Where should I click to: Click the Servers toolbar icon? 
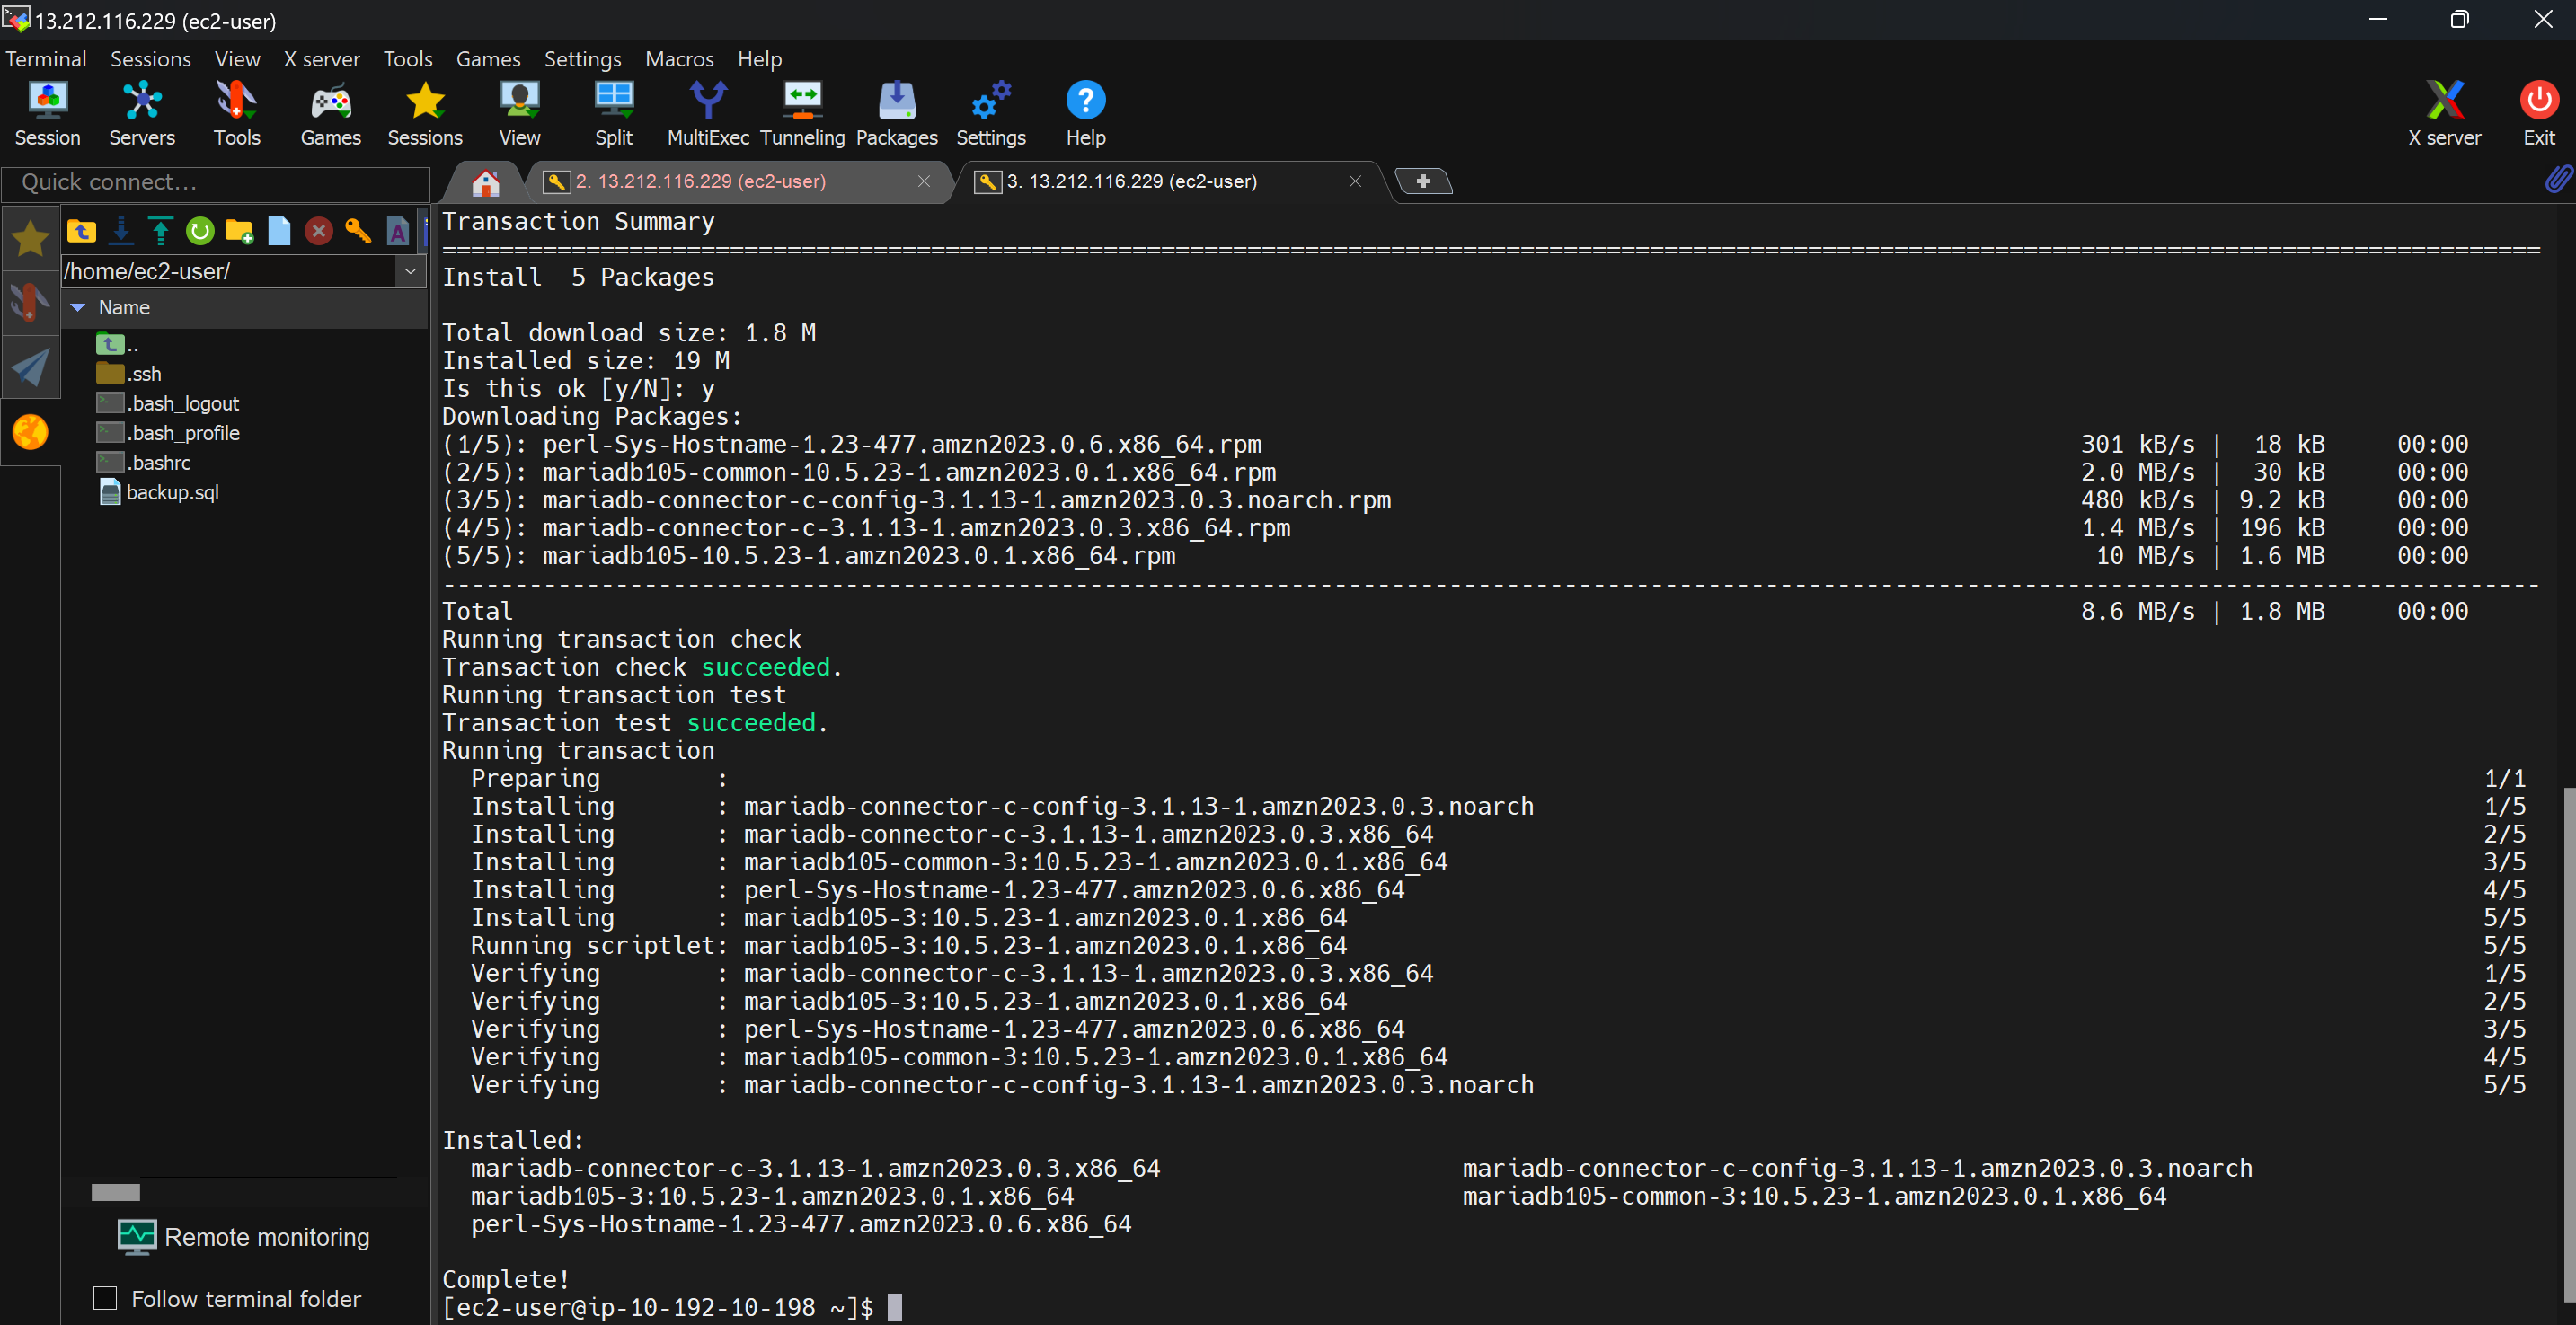(x=141, y=113)
